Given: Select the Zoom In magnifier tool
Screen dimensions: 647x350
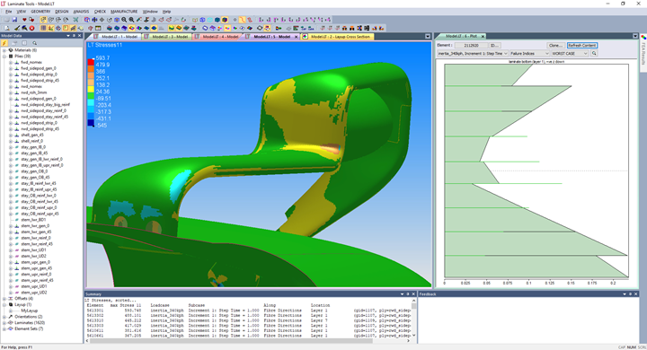Looking at the screenshot, I should pyautogui.click(x=124, y=20).
